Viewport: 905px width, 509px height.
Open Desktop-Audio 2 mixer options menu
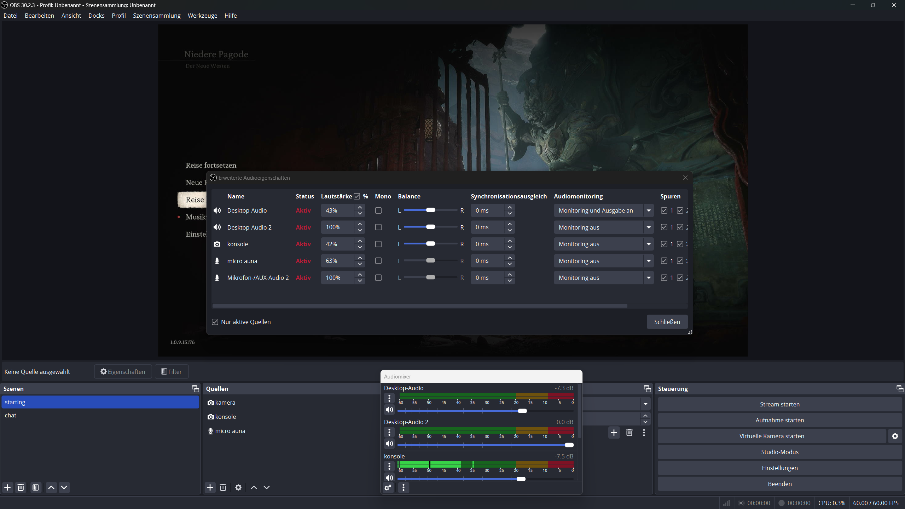(389, 432)
